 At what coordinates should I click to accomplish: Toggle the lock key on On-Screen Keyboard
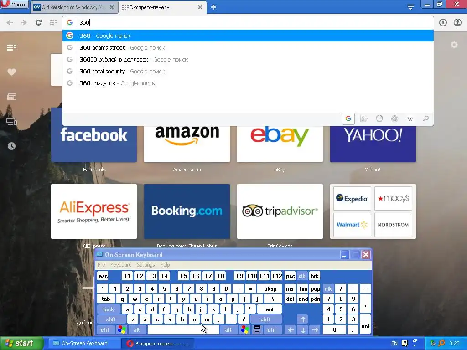coord(109,309)
